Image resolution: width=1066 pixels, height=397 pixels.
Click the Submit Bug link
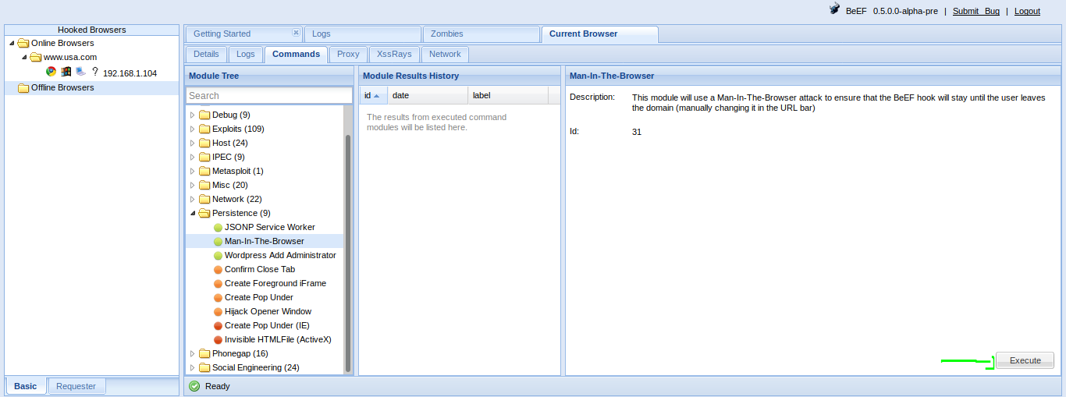(976, 11)
